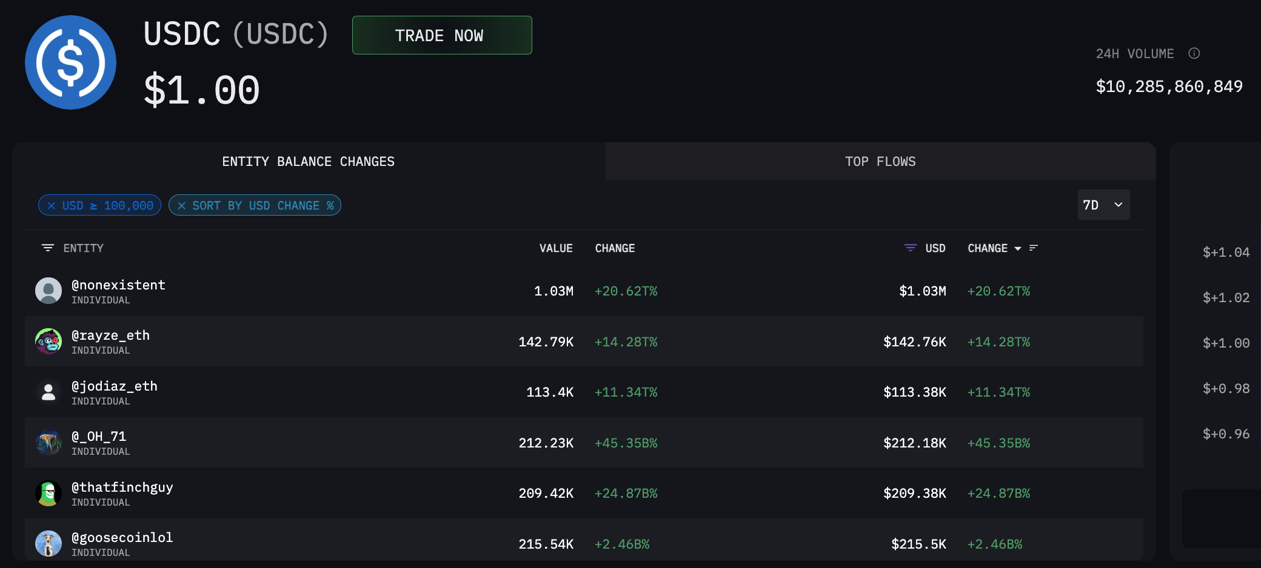Viewport: 1261px width, 568px height.
Task: Click the @nonexistent avatar
Action: tap(48, 291)
